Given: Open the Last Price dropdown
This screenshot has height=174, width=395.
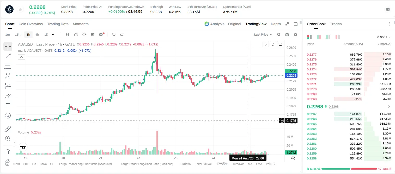Looking at the screenshot, I should coord(263,35).
